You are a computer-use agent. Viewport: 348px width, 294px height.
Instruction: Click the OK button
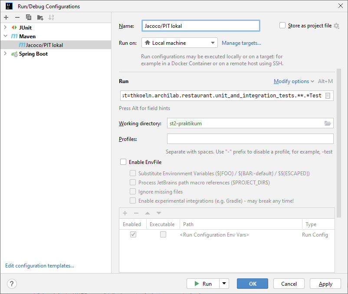click(253, 284)
